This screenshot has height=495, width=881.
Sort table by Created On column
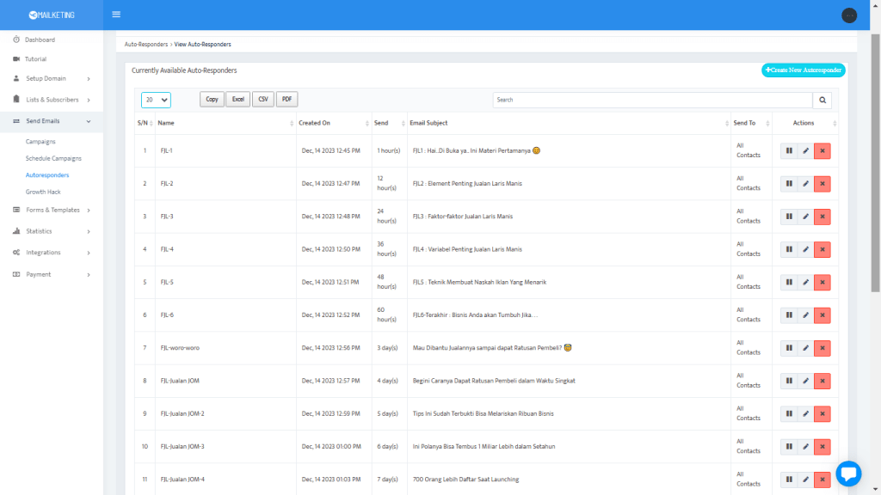(334, 123)
